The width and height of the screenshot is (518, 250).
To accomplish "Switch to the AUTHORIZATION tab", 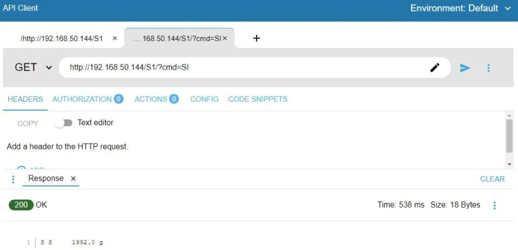I will pos(87,99).
